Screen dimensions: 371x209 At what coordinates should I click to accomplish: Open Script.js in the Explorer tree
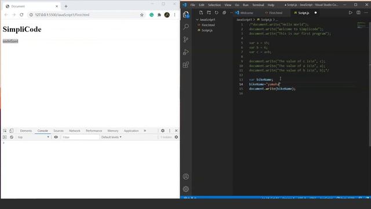pyautogui.click(x=207, y=30)
